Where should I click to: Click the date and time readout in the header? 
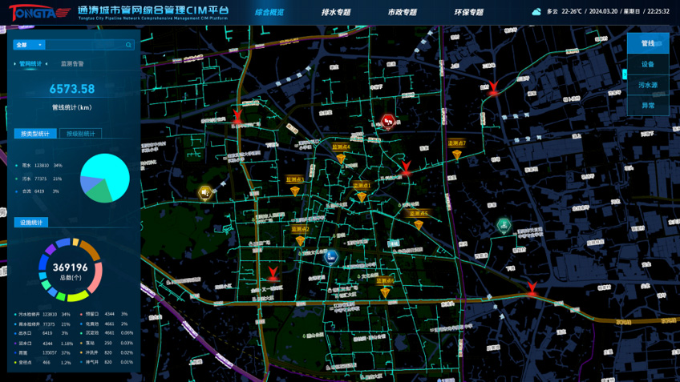[629, 12]
